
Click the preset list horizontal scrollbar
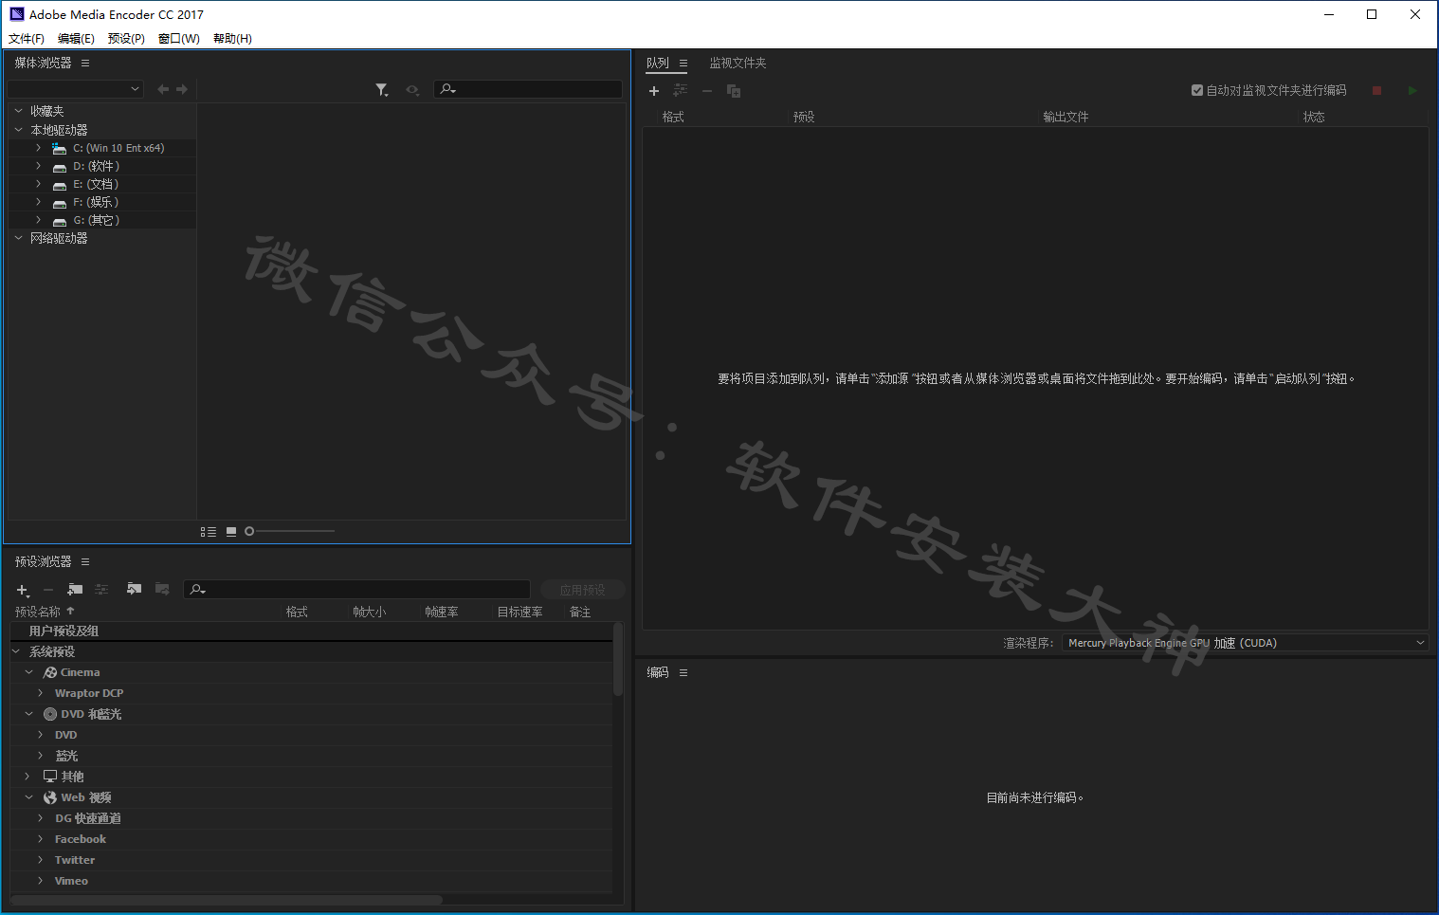[x=226, y=900]
